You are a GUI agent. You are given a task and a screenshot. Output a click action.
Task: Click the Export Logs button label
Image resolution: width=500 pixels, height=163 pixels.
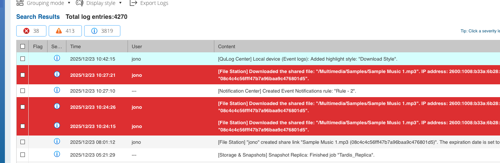[154, 3]
